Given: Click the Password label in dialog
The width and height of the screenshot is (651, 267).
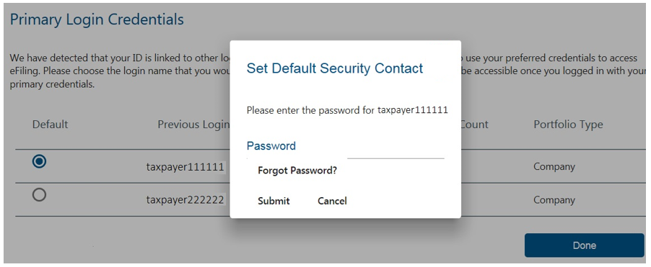Looking at the screenshot, I should coord(271,145).
